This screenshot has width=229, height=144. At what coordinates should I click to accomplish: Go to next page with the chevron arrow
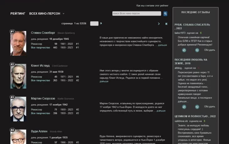(x=159, y=24)
